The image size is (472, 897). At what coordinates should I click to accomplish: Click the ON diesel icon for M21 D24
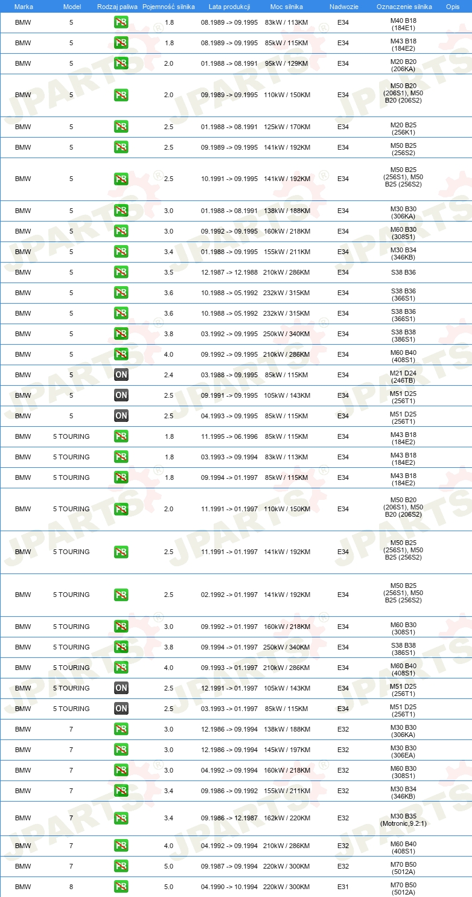pos(121,375)
